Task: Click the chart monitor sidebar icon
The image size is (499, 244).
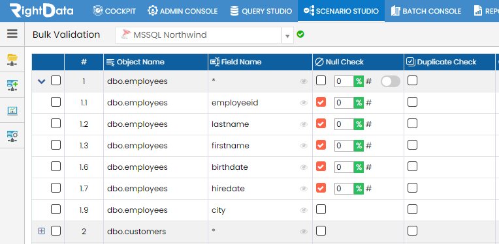Action: pyautogui.click(x=12, y=111)
